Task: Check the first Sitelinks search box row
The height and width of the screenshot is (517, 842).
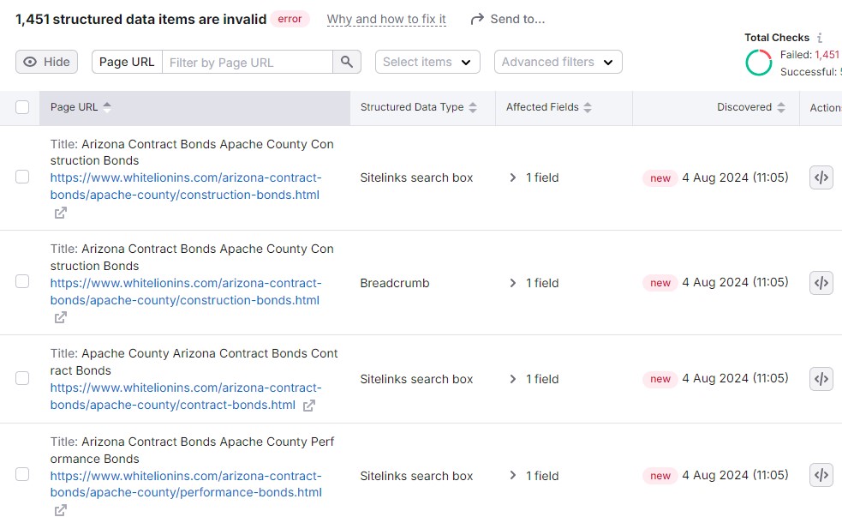Action: (22, 177)
